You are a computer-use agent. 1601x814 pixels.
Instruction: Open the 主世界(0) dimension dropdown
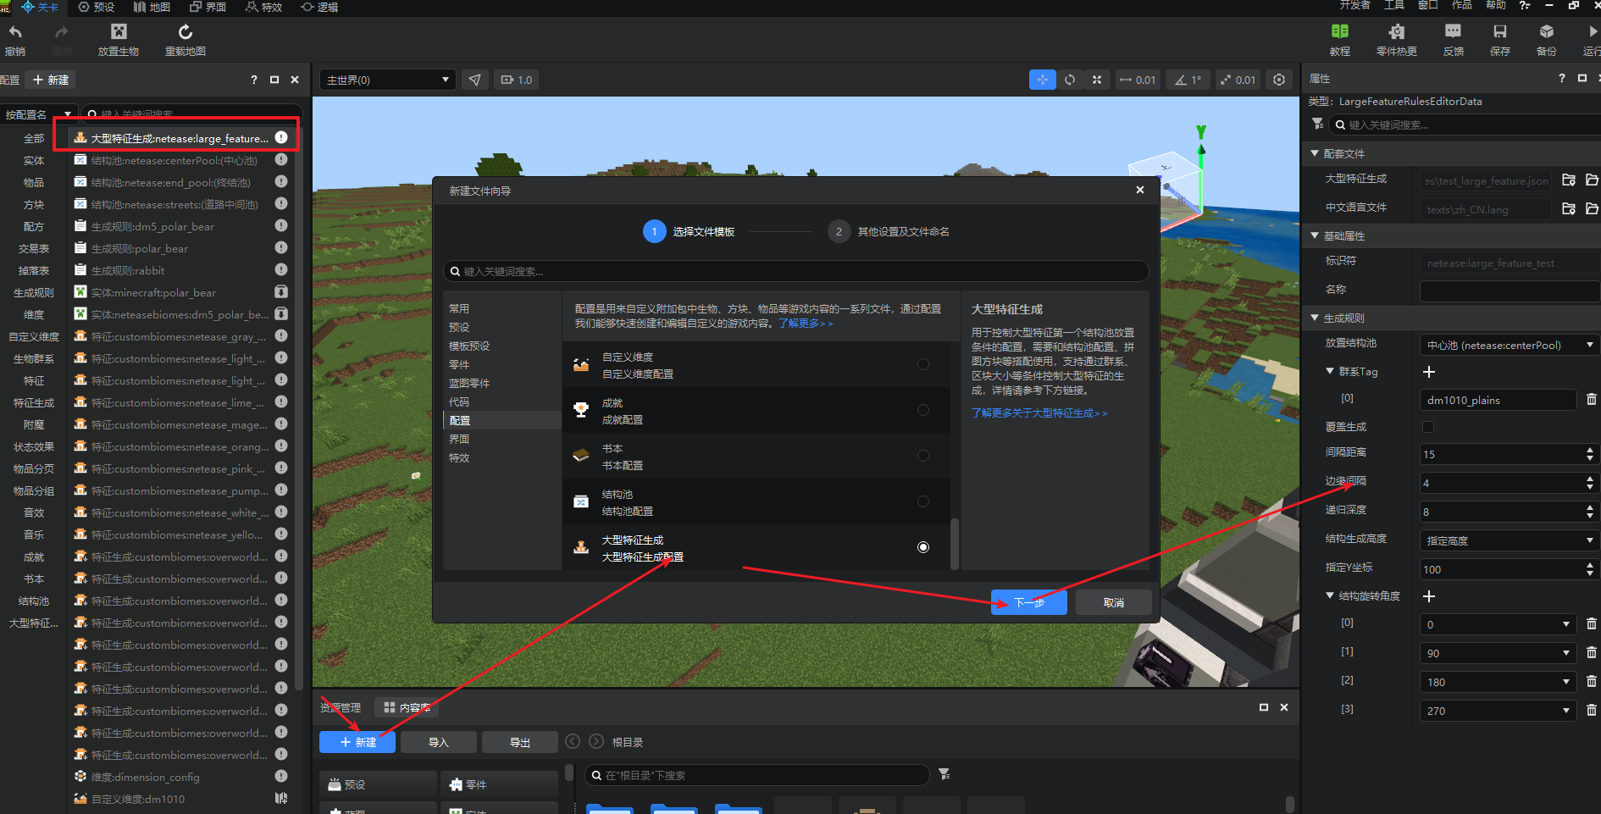(387, 80)
